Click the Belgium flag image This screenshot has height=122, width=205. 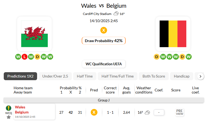[x=173, y=34]
